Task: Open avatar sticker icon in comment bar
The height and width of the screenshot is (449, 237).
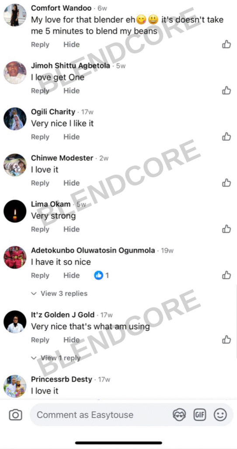Action: (x=179, y=415)
